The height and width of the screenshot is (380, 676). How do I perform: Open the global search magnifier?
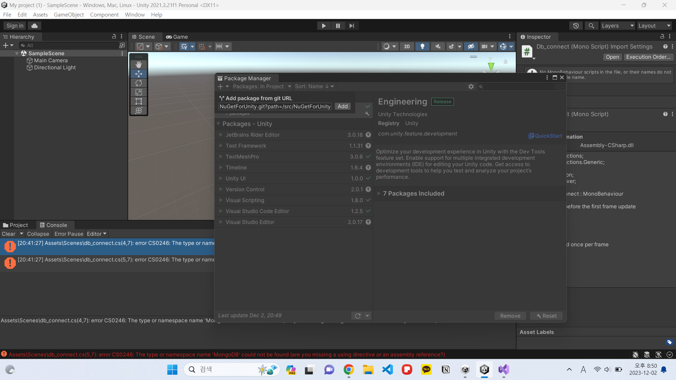tap(591, 26)
